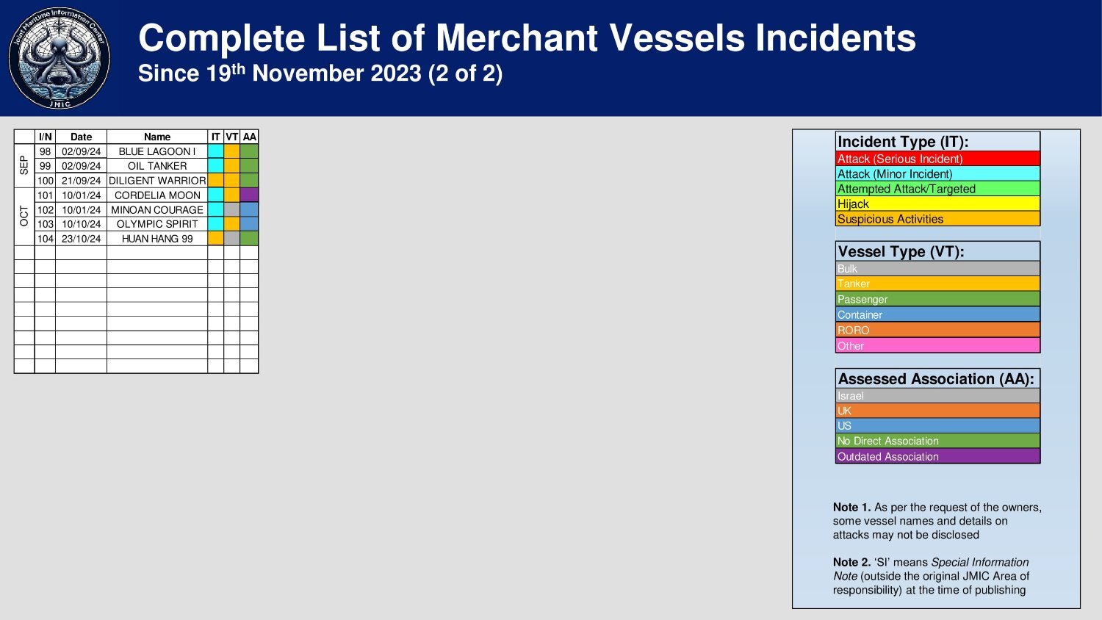Select the DILIGENT WARRIOR name cell
This screenshot has height=620, width=1102.
click(157, 180)
